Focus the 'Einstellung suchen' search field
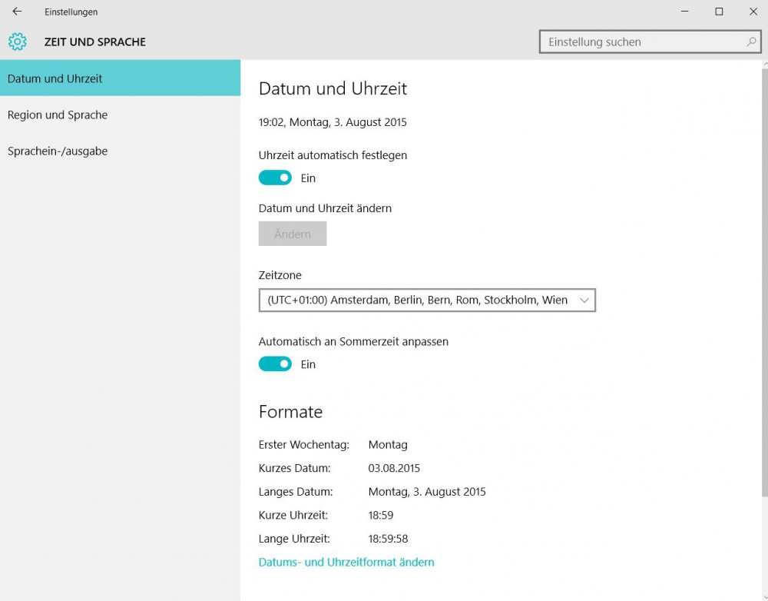This screenshot has height=601, width=768. point(641,42)
